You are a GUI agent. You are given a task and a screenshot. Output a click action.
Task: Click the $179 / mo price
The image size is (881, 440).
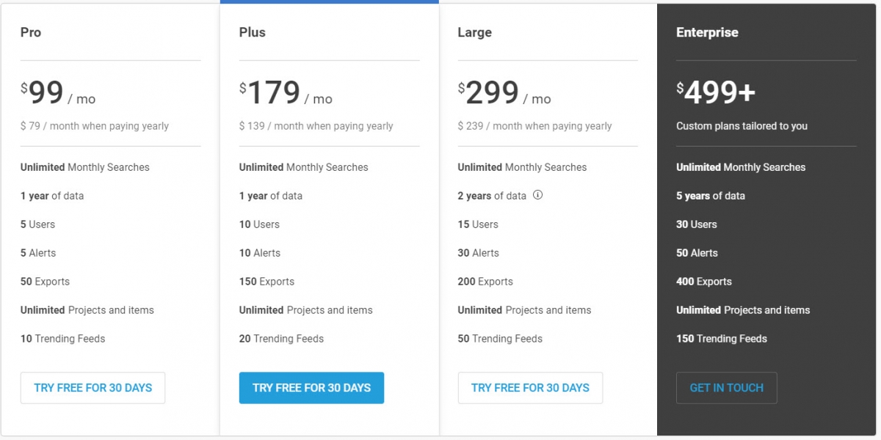tap(286, 94)
